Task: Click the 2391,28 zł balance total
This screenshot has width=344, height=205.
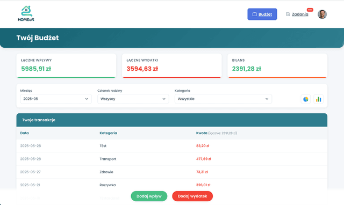Action: (247, 69)
